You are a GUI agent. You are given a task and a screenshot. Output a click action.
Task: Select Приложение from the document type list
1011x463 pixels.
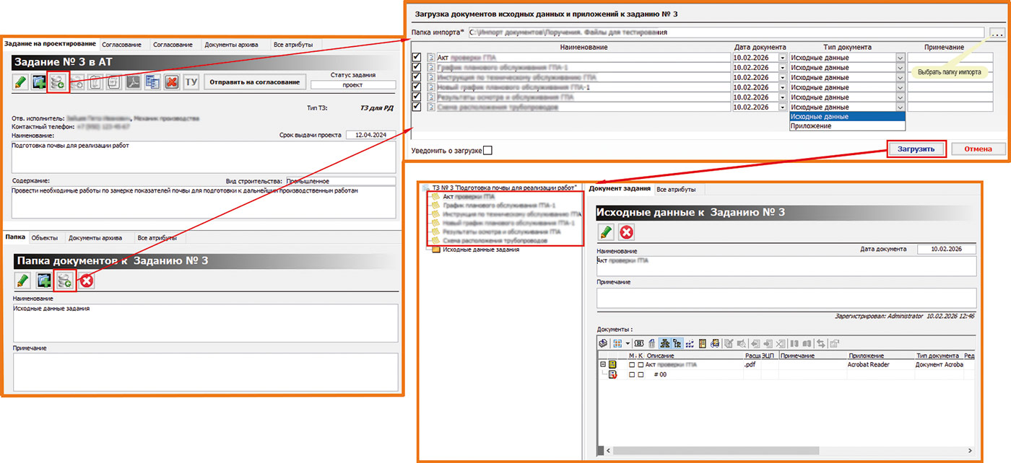(811, 126)
